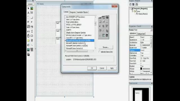Check GridDTC checkbox in components list

click(x=65, y=30)
